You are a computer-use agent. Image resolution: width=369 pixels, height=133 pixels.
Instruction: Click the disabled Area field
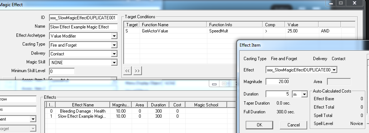339,82
